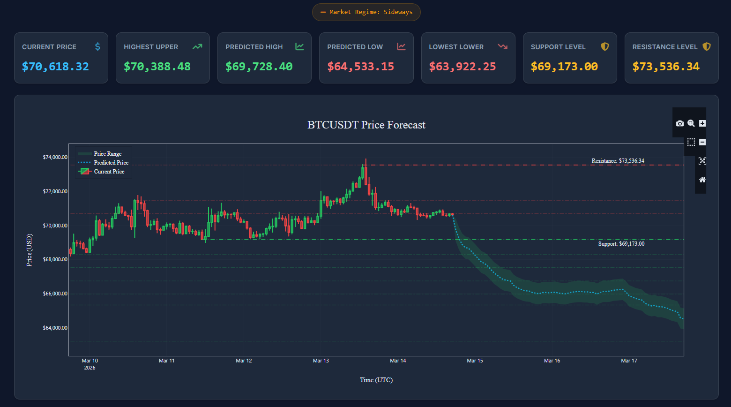
Task: Enable box select with dashed-square icon
Action: [691, 142]
